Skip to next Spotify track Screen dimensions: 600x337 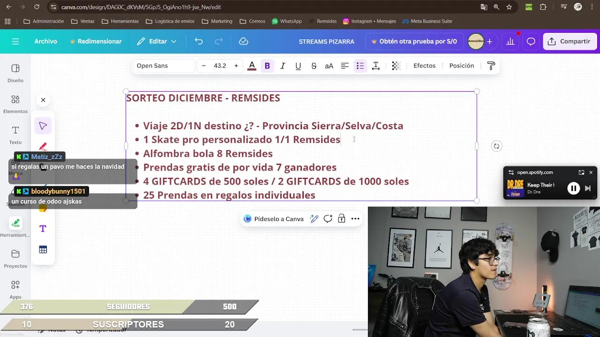click(588, 188)
